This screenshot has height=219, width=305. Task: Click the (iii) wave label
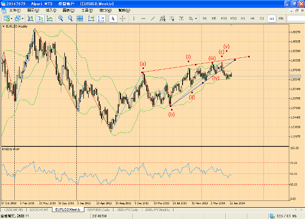point(212,58)
